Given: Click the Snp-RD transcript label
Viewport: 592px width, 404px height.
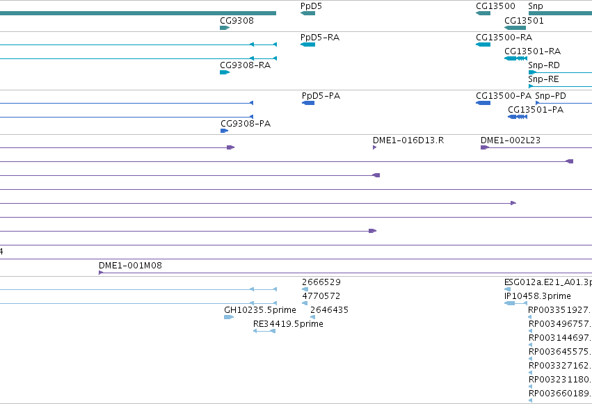Looking at the screenshot, I should [544, 65].
